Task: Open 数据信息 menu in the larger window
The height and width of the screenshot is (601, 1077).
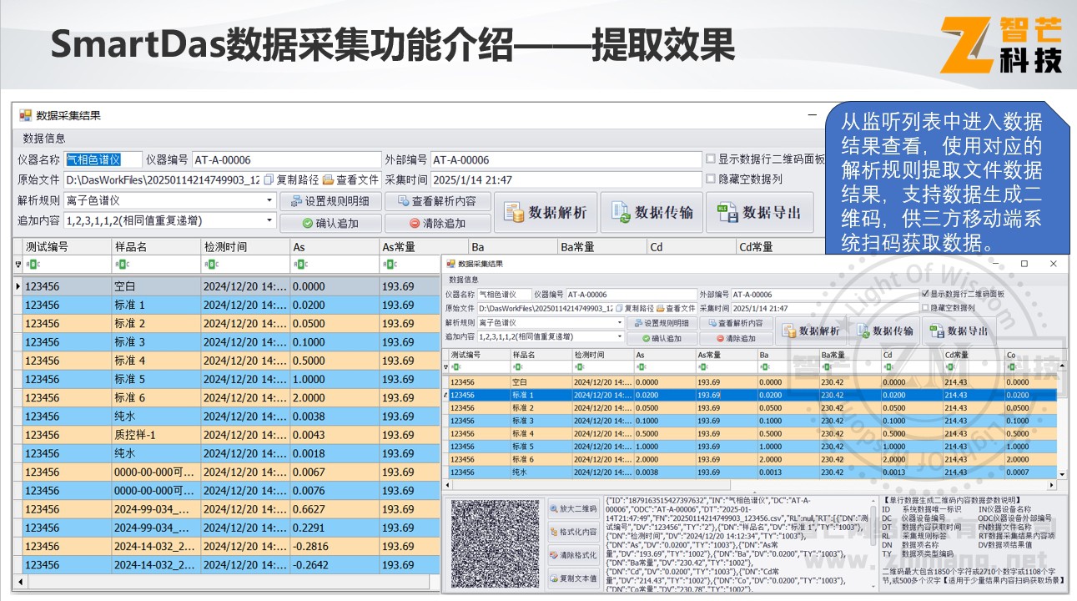Action: [x=43, y=139]
